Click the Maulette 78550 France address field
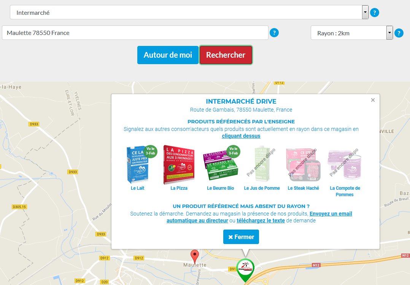The width and height of the screenshot is (410, 285). pyautogui.click(x=135, y=33)
